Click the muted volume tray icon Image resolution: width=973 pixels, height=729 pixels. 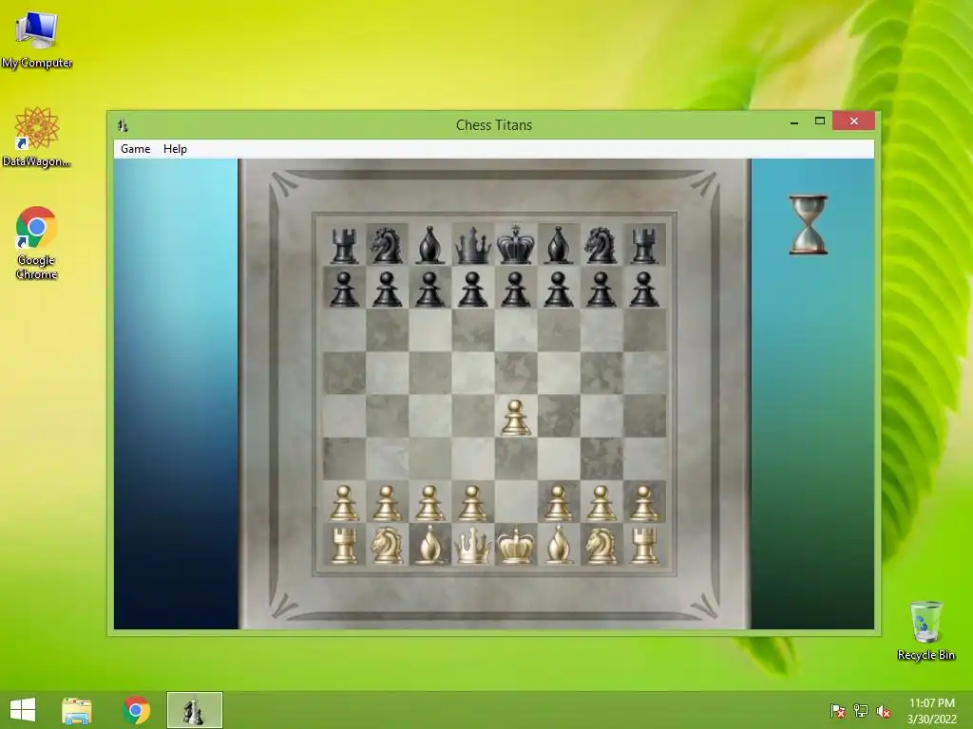coord(884,711)
